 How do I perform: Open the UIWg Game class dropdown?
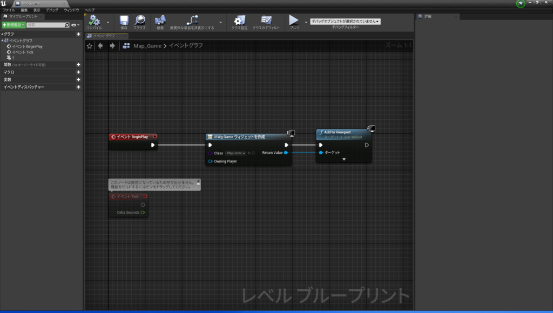pos(235,153)
